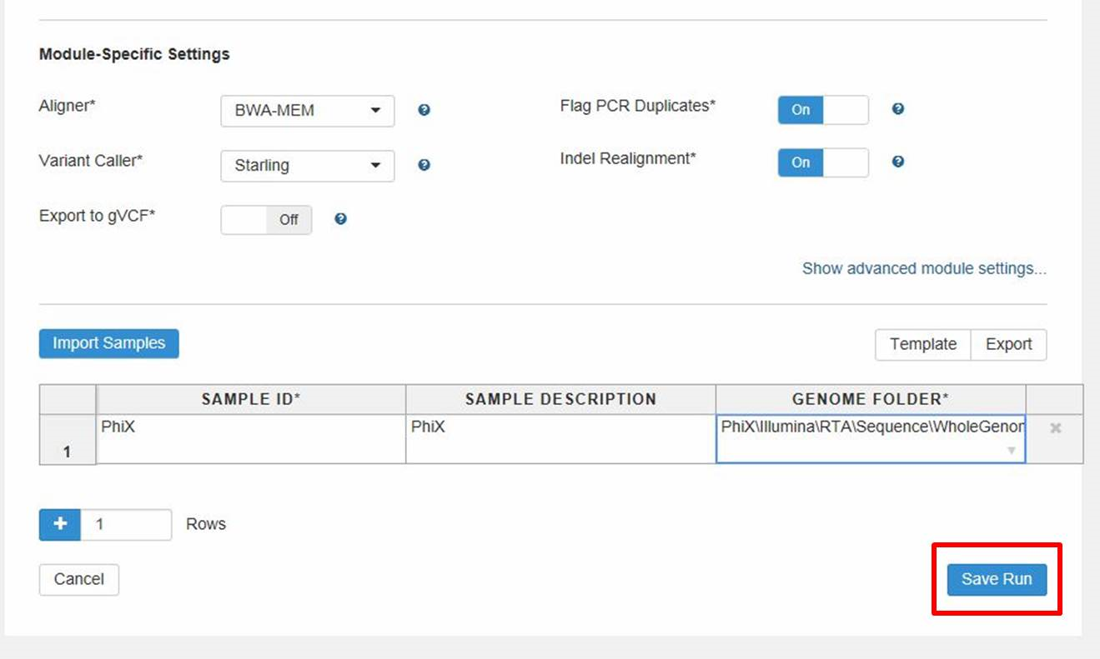Select the Sample ID cell containing PhiX
The width and height of the screenshot is (1100, 659).
(x=251, y=438)
